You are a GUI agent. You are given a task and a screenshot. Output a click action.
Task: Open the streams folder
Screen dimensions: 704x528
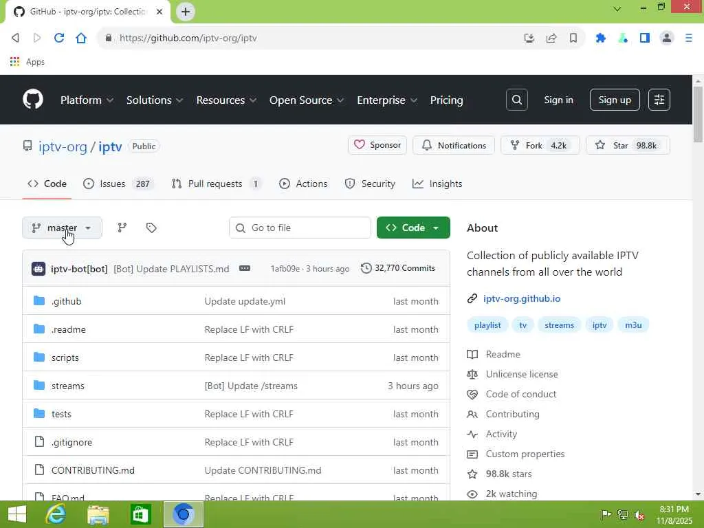click(68, 386)
